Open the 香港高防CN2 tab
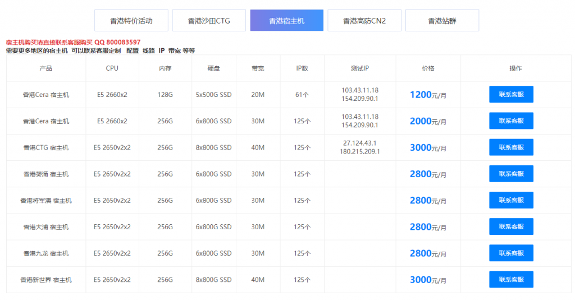This screenshot has height=301, width=575. (x=364, y=21)
